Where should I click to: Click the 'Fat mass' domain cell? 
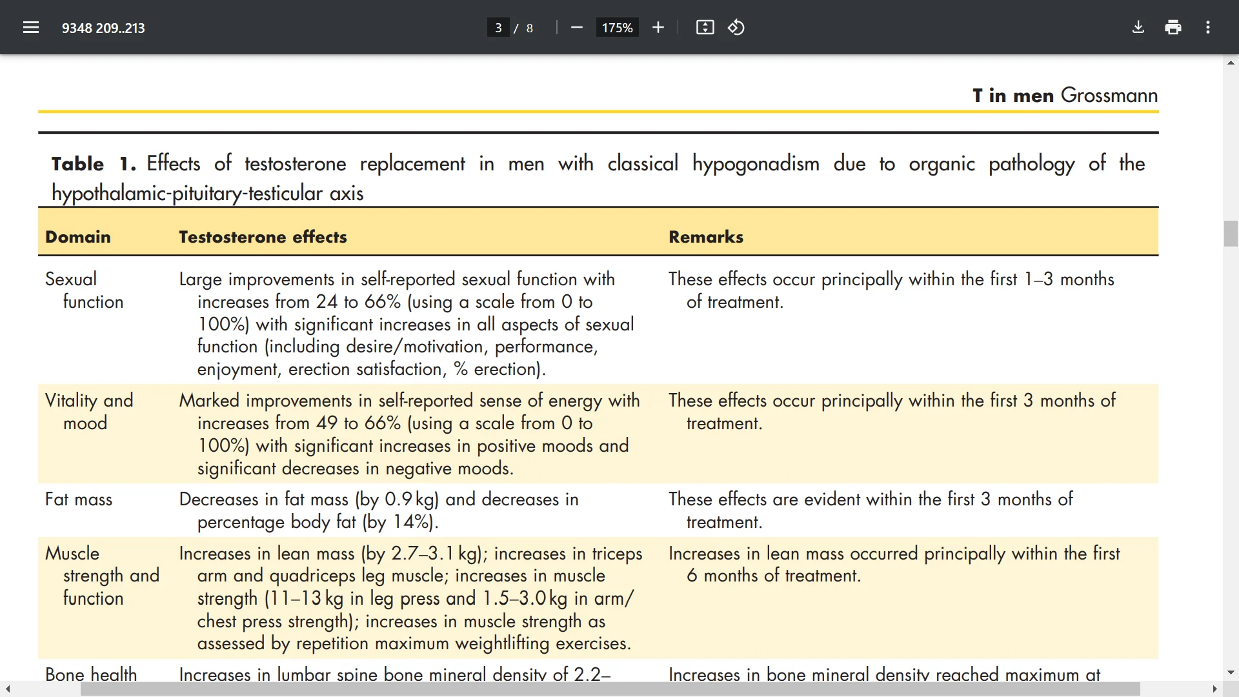tap(79, 500)
